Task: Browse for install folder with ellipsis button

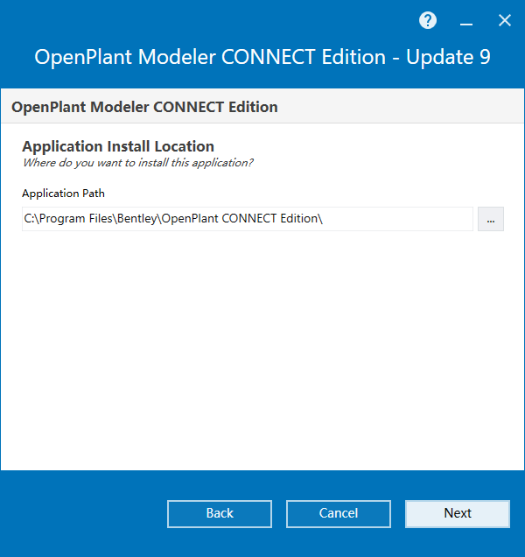Action: pos(491,219)
